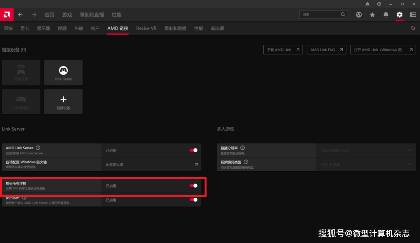The height and width of the screenshot is (243, 420).
Task: Click 配置防火墙 link text
Action: tap(114, 164)
